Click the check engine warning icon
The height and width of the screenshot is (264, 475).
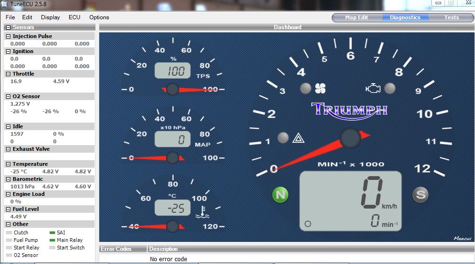coord(373,88)
